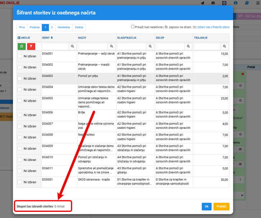Screen dimensions: 261x218
Task: Sort by IDENT column header
Action: pos(47,38)
